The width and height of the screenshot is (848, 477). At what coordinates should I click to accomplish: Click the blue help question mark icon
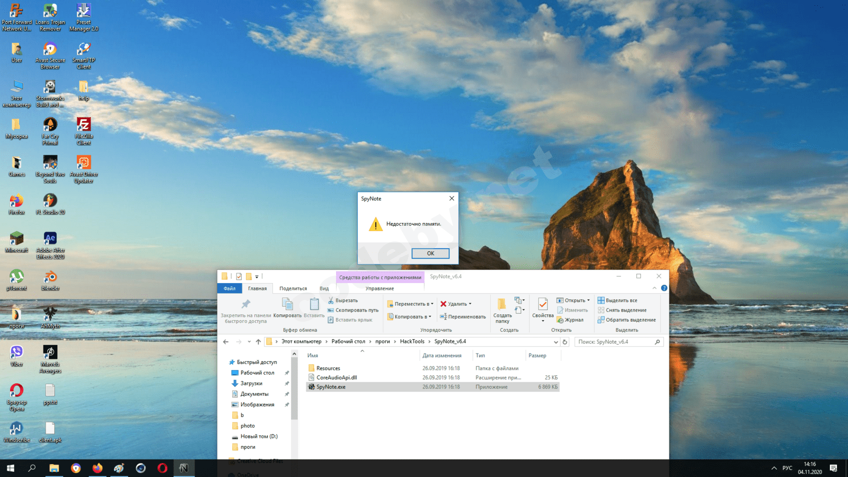coord(664,288)
